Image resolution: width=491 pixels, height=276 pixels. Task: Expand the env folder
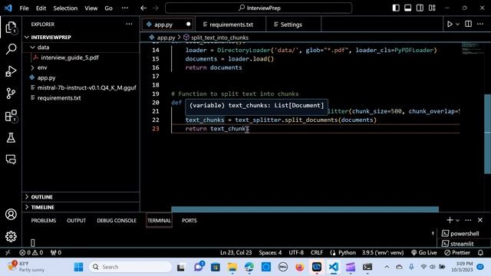(81, 67)
